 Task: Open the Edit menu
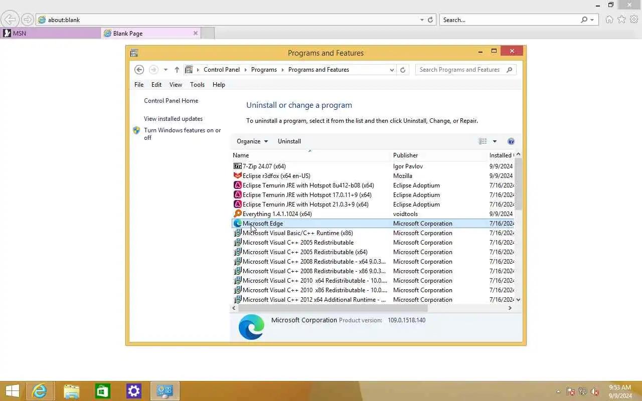pos(156,85)
